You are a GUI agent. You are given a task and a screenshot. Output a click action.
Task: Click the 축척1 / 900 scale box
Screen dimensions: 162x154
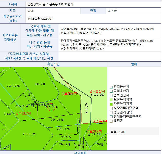tap(134, 131)
